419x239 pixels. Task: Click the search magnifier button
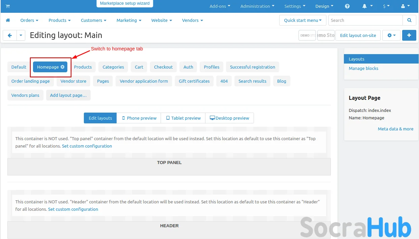(x=409, y=20)
